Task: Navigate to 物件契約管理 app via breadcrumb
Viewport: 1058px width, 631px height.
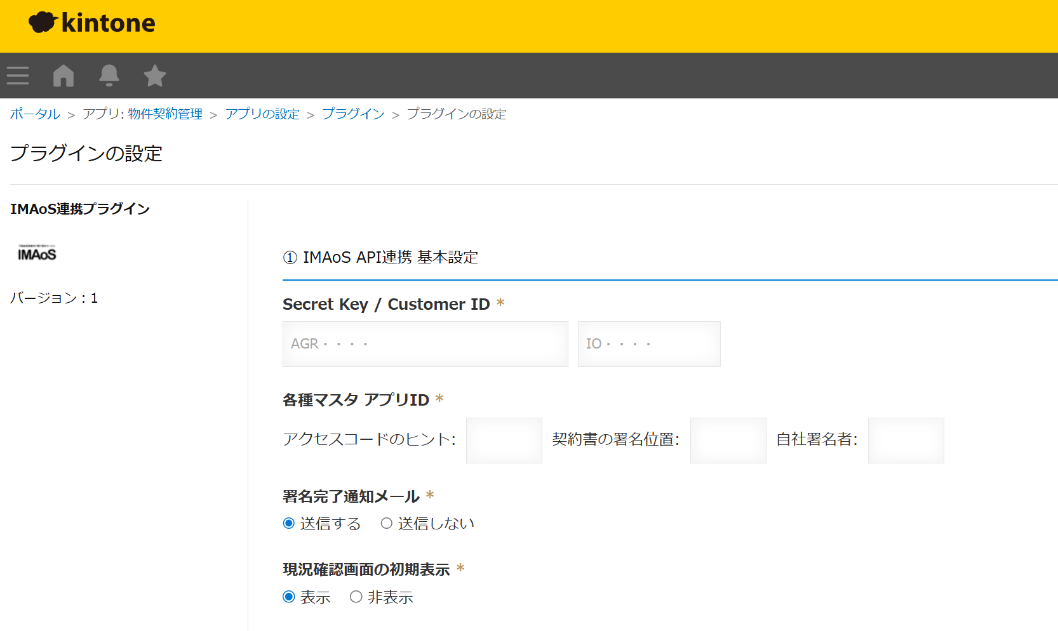Action: [x=164, y=114]
